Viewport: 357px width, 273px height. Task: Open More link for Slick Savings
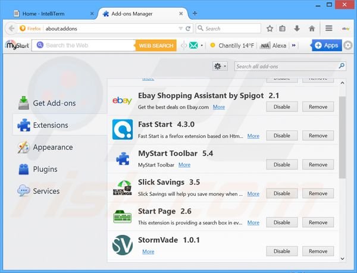(x=253, y=194)
